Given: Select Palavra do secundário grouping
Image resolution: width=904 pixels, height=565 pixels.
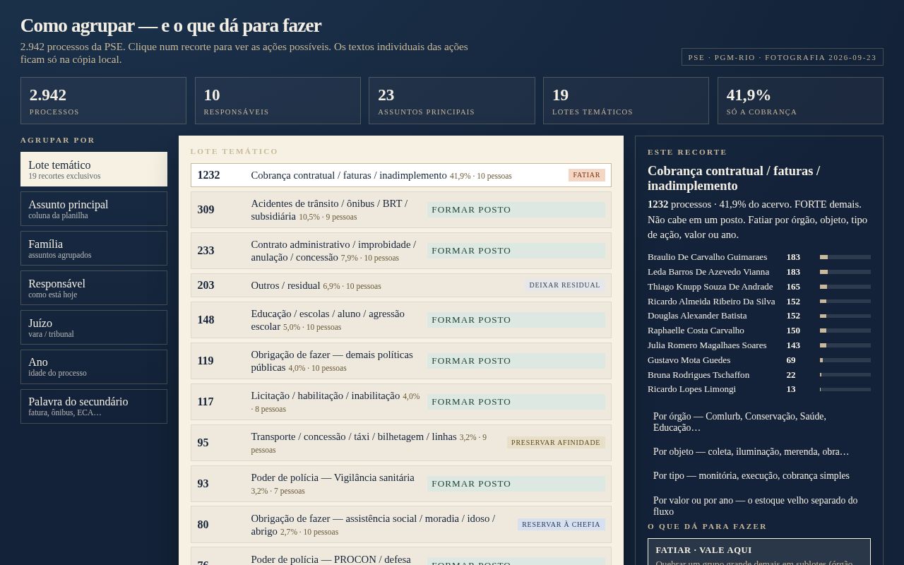Looking at the screenshot, I should tap(94, 406).
